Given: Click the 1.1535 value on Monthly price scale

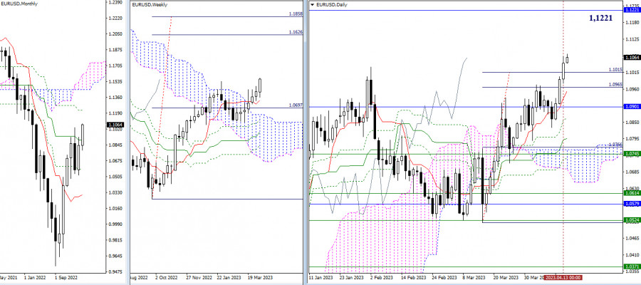Looking at the screenshot, I should click(x=114, y=82).
